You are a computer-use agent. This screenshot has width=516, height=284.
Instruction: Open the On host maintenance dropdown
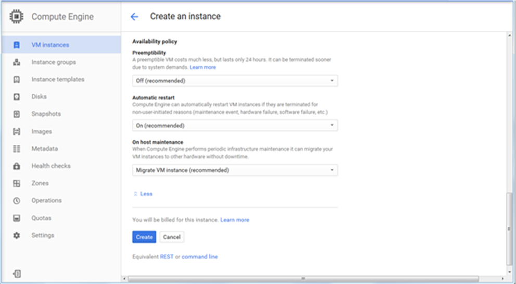point(235,170)
